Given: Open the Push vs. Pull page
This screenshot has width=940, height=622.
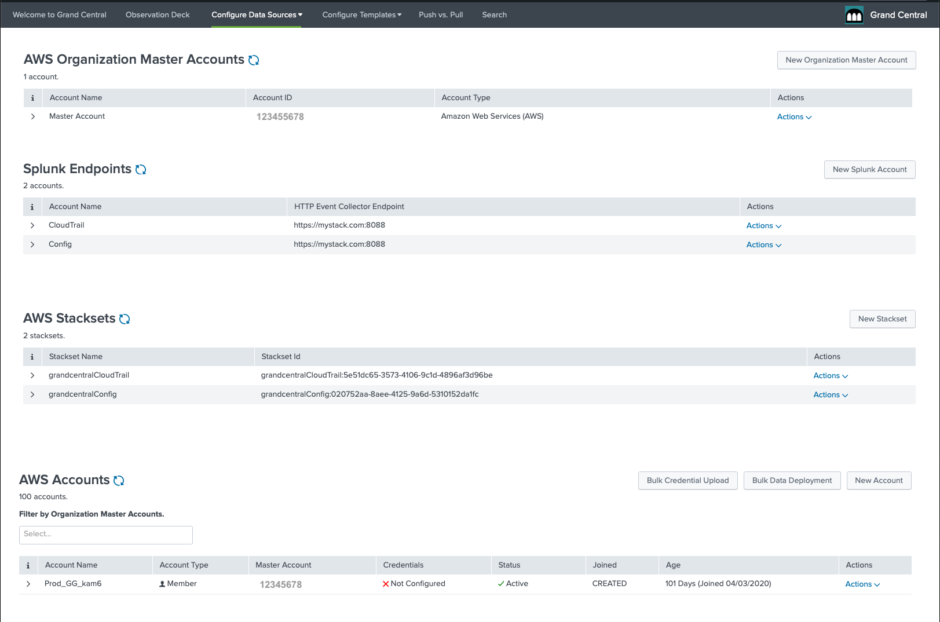Looking at the screenshot, I should pos(441,15).
